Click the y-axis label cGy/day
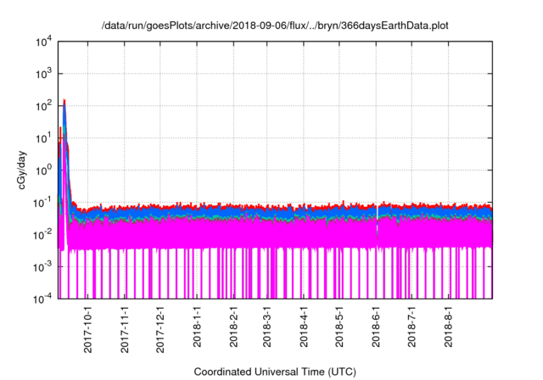The height and width of the screenshot is (380, 543). (x=22, y=170)
